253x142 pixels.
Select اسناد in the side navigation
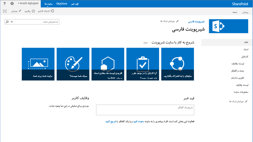pos(246,49)
